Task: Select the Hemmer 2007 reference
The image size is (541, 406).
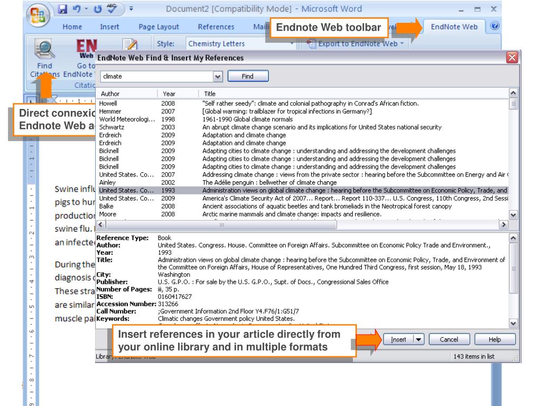Action: [303, 111]
